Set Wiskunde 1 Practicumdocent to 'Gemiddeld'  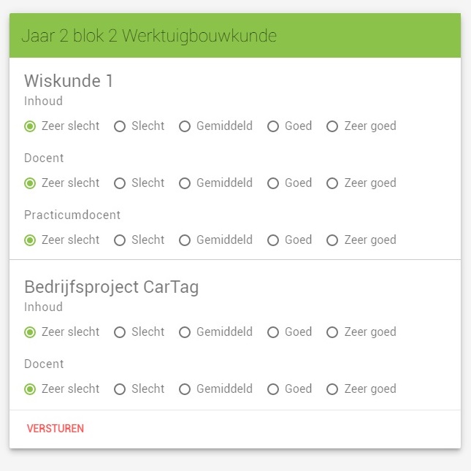[x=185, y=240]
